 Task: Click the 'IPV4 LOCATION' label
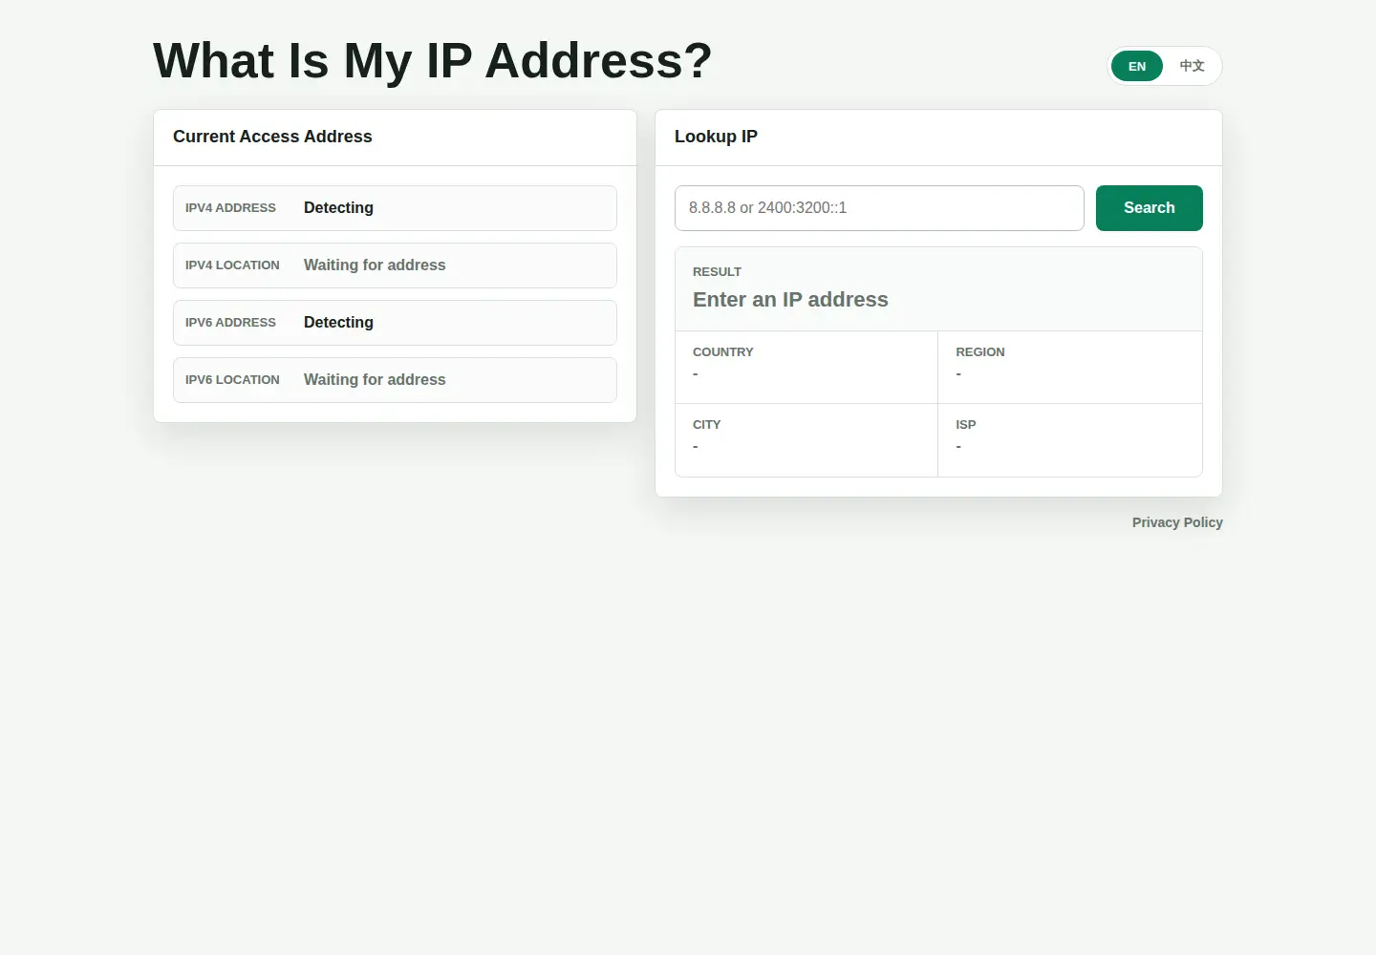pyautogui.click(x=232, y=265)
